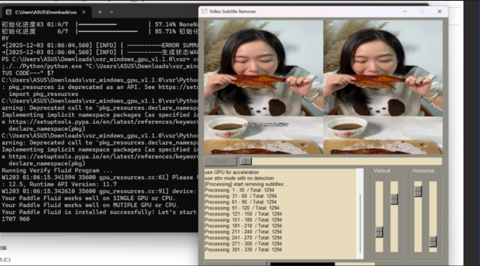The width and height of the screenshot is (480, 266).
Task: Click the Video Subtitle Remover app icon
Action: [204, 12]
